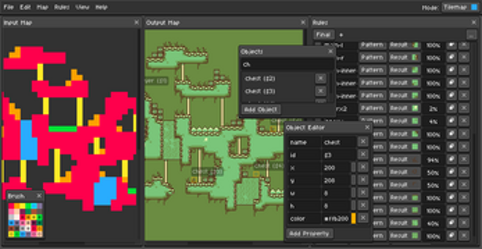Image resolution: width=482 pixels, height=249 pixels.
Task: Select the 2% probability field
Action: (433, 109)
